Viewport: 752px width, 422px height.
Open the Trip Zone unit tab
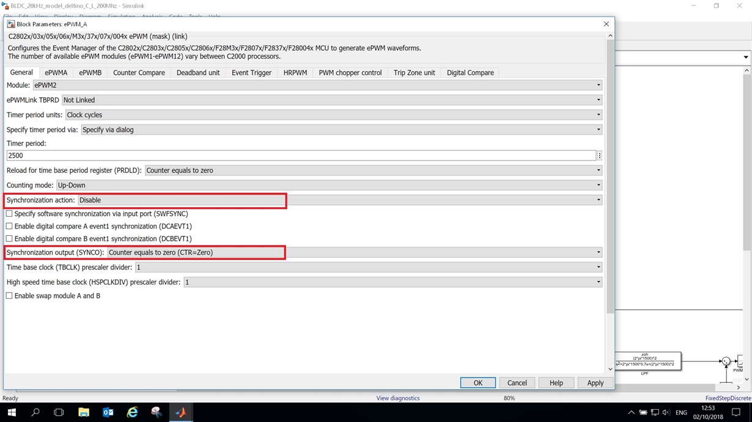(414, 72)
